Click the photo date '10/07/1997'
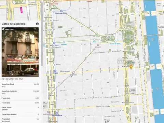 pyautogui.click(x=10, y=29)
